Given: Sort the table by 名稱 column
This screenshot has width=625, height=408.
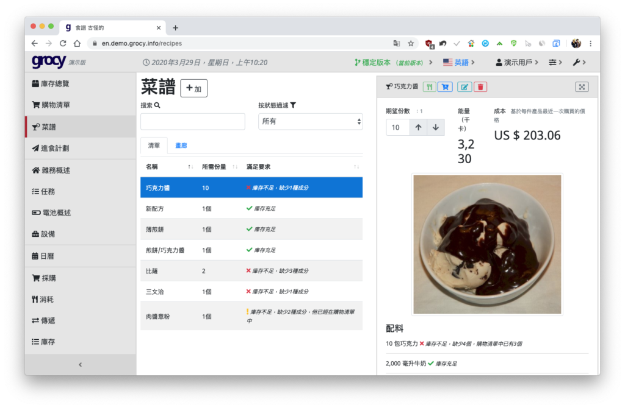Looking at the screenshot, I should (168, 167).
